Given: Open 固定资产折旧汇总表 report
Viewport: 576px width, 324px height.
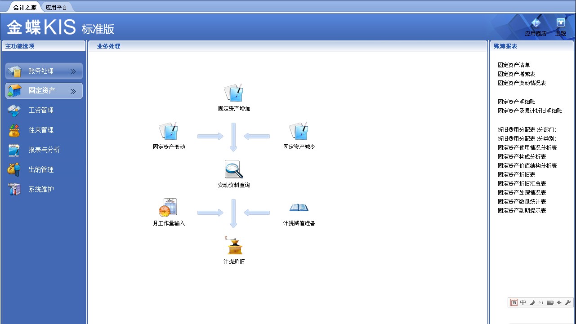Looking at the screenshot, I should (x=522, y=184).
